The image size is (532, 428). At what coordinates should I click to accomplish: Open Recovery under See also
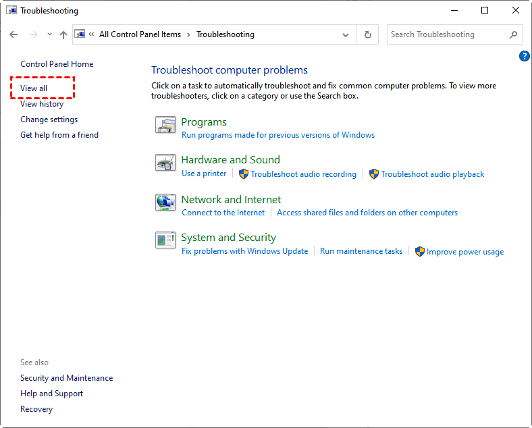click(x=36, y=409)
